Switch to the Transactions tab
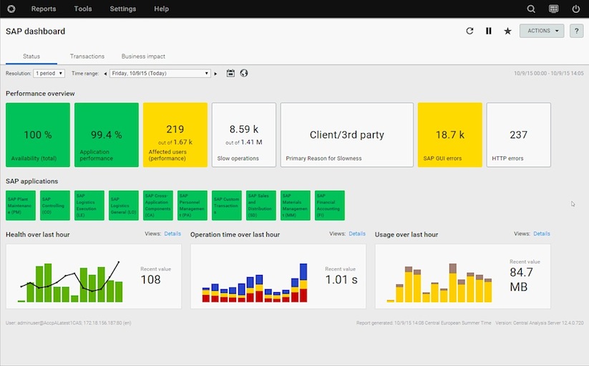The image size is (589, 366). [87, 56]
